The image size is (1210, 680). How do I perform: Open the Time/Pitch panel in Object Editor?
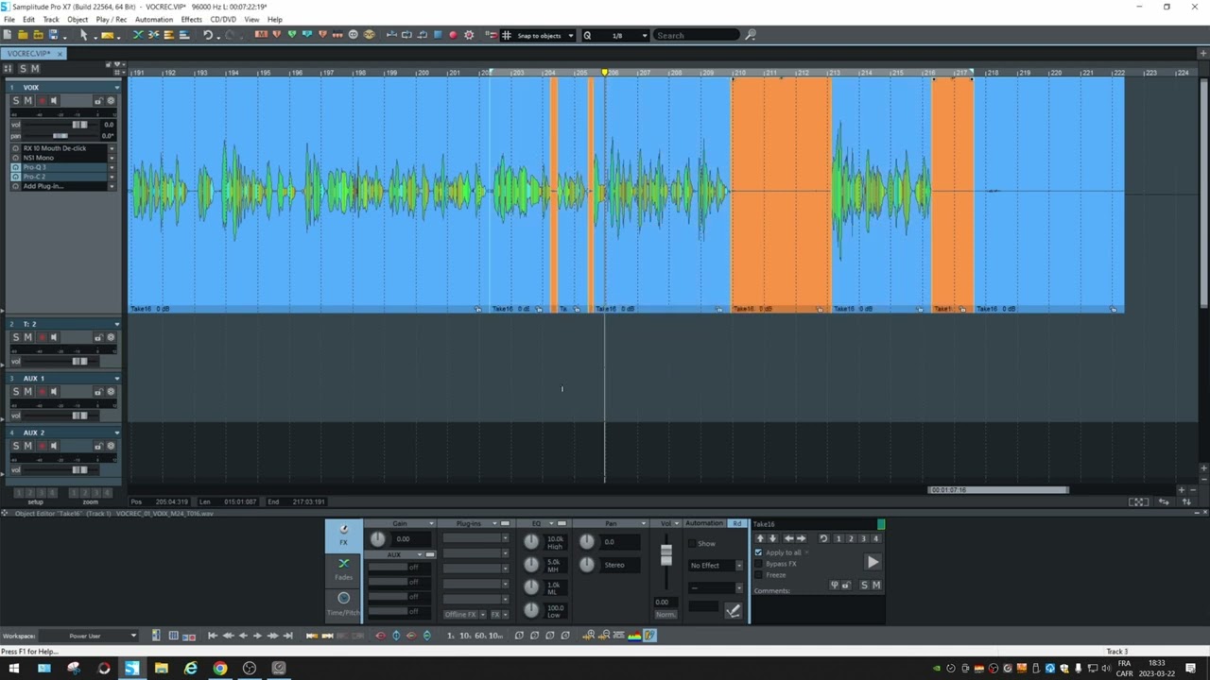tap(343, 602)
